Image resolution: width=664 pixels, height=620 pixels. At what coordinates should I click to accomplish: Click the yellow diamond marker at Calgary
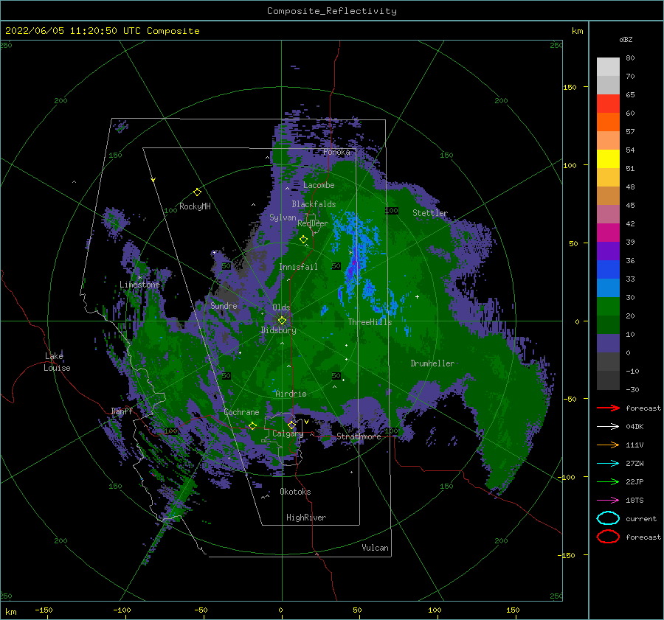coord(291,425)
